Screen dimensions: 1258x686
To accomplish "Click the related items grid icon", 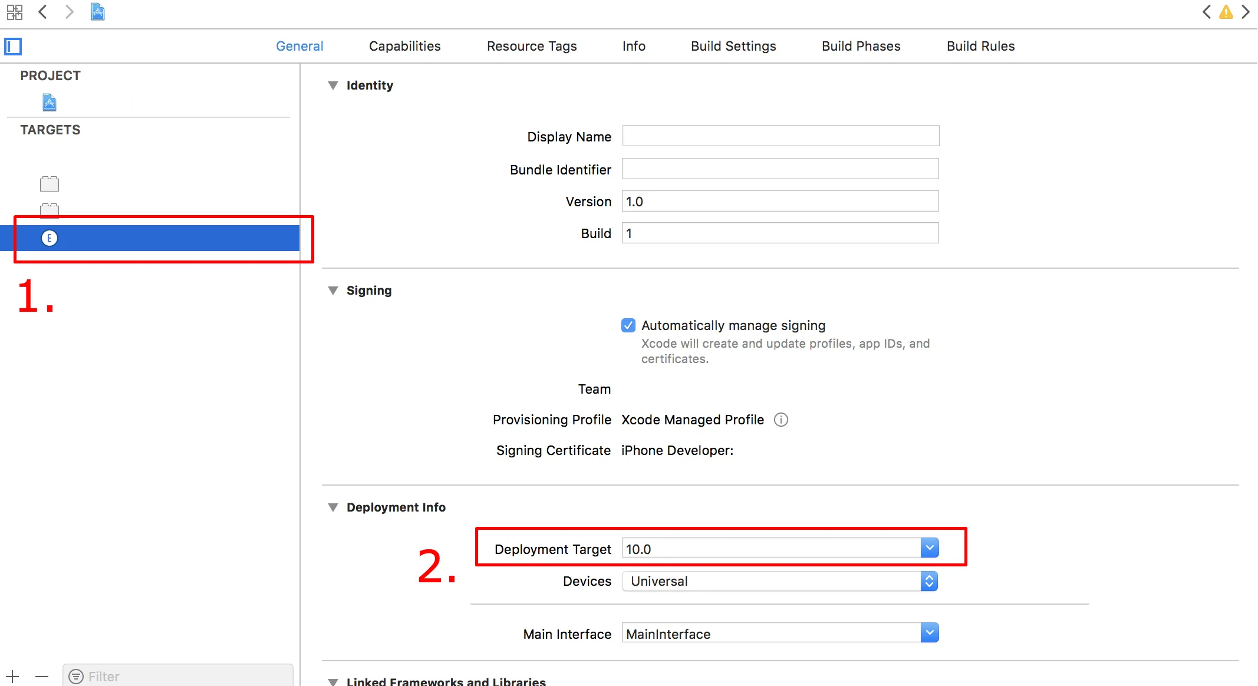I will pyautogui.click(x=14, y=12).
